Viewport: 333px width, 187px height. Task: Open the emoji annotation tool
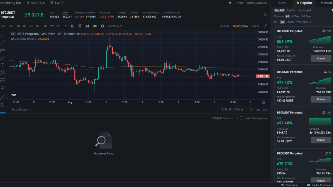tap(3, 88)
